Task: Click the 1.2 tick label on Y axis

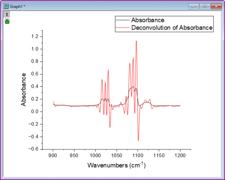Action: [x=35, y=37]
